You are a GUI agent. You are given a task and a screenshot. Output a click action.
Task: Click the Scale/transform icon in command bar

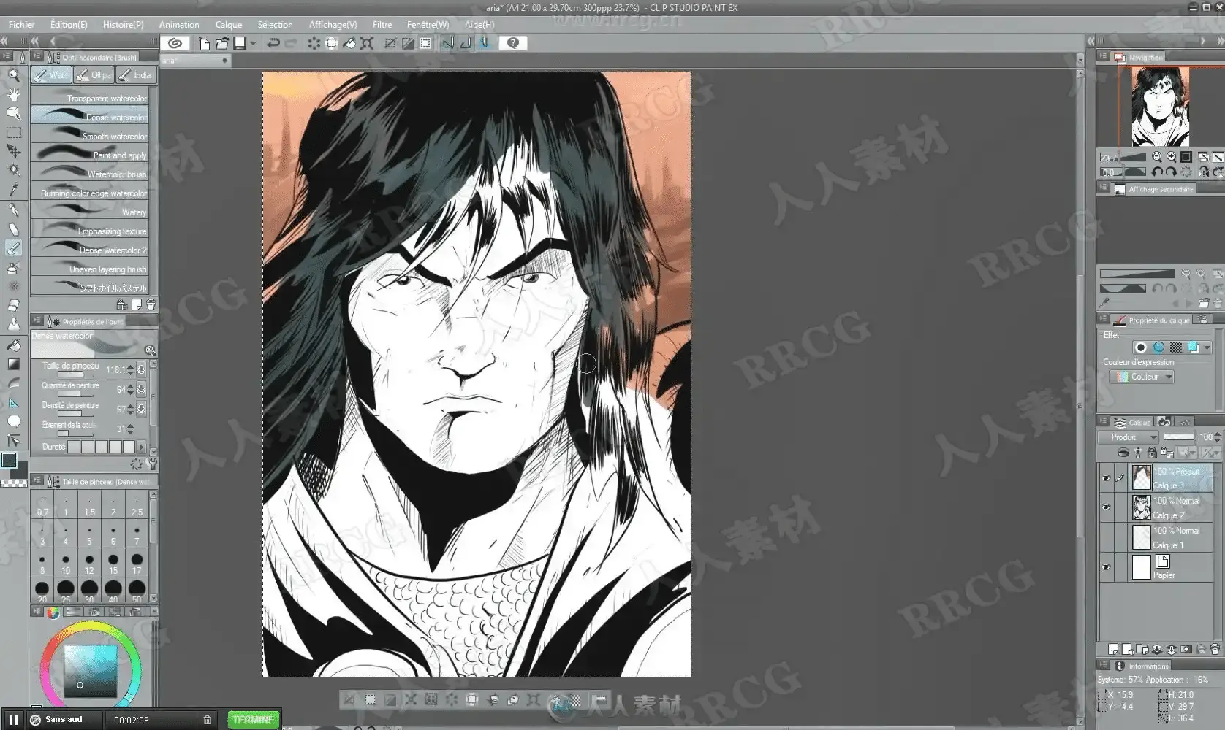[367, 43]
